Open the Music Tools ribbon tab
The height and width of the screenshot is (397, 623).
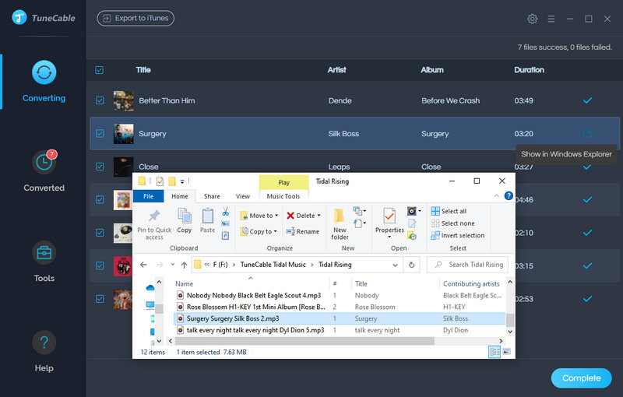pos(283,197)
